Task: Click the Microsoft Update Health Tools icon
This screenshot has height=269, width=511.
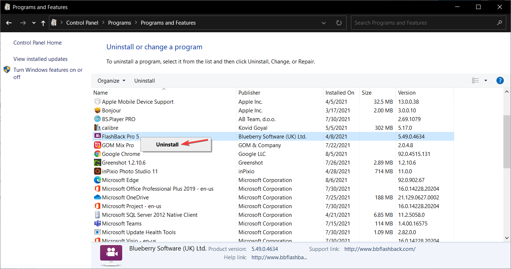Action: coord(97,232)
